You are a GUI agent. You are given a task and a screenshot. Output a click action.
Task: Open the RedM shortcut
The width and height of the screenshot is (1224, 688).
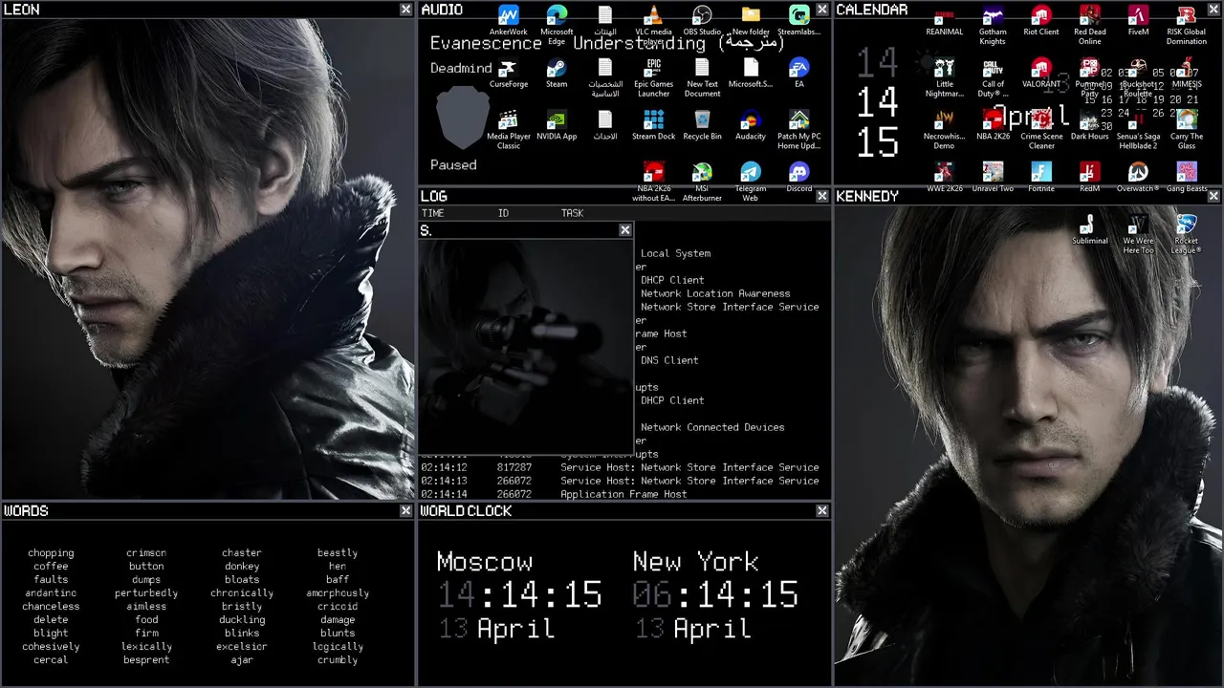tap(1089, 178)
